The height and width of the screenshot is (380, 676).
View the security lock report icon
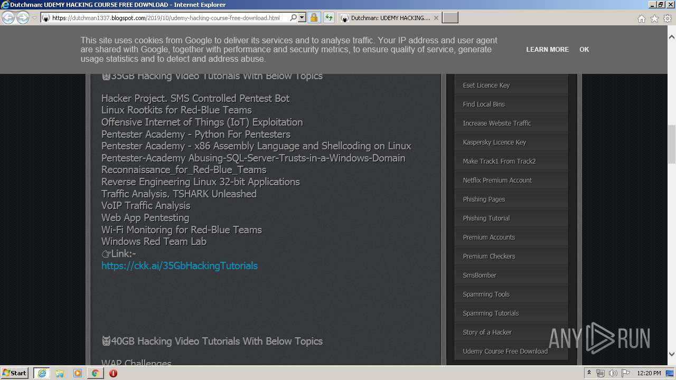(314, 18)
